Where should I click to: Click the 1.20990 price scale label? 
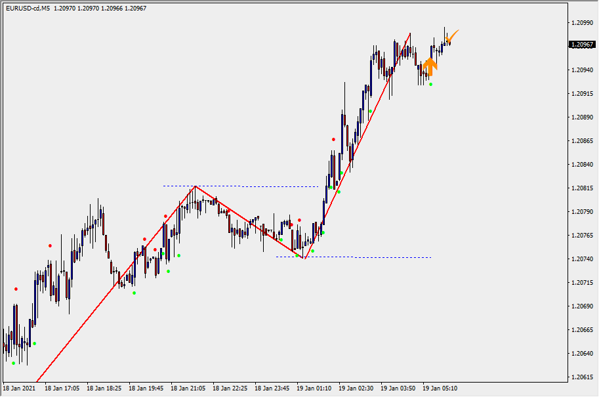click(583, 22)
